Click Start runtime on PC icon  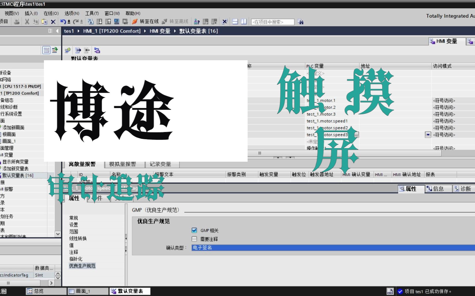125,22
